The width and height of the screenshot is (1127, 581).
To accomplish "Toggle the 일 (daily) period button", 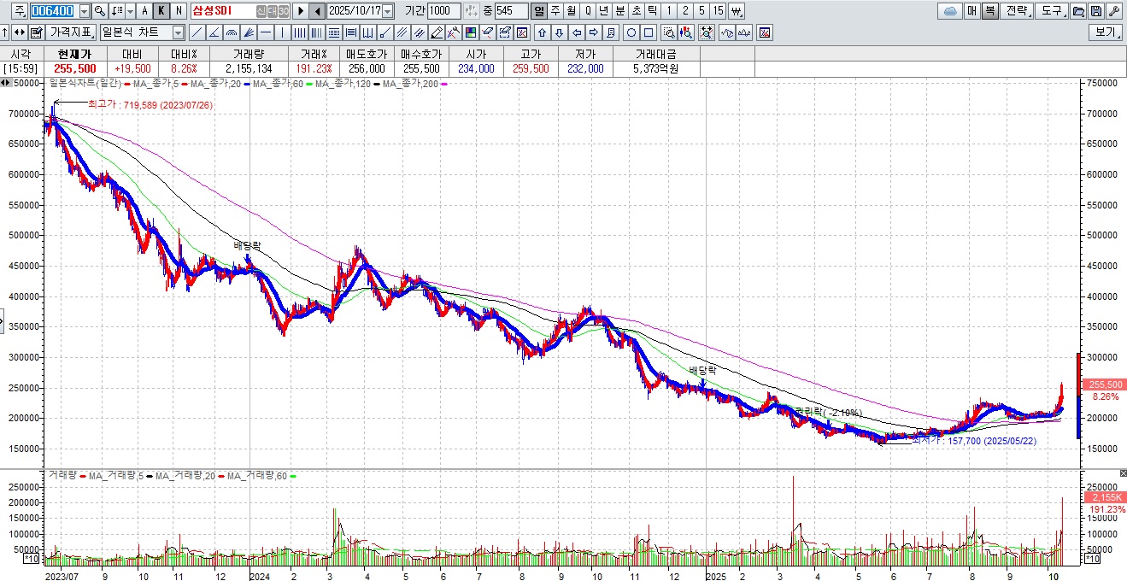I will (x=539, y=11).
